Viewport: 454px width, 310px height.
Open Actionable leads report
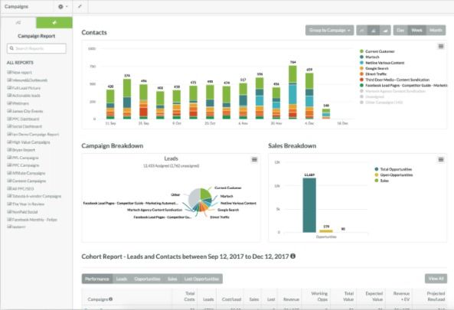pos(24,96)
